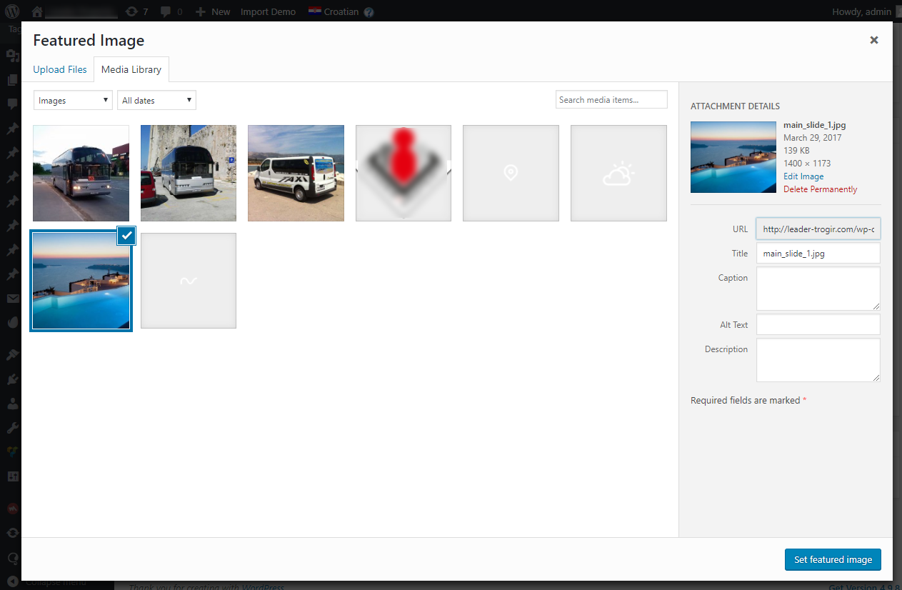Click the Delete Permanently link
The height and width of the screenshot is (590, 902).
tap(820, 189)
